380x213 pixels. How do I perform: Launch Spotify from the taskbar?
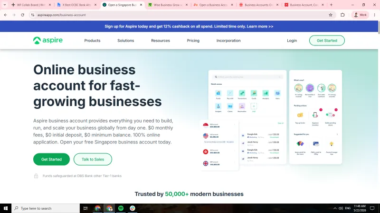[121, 208]
